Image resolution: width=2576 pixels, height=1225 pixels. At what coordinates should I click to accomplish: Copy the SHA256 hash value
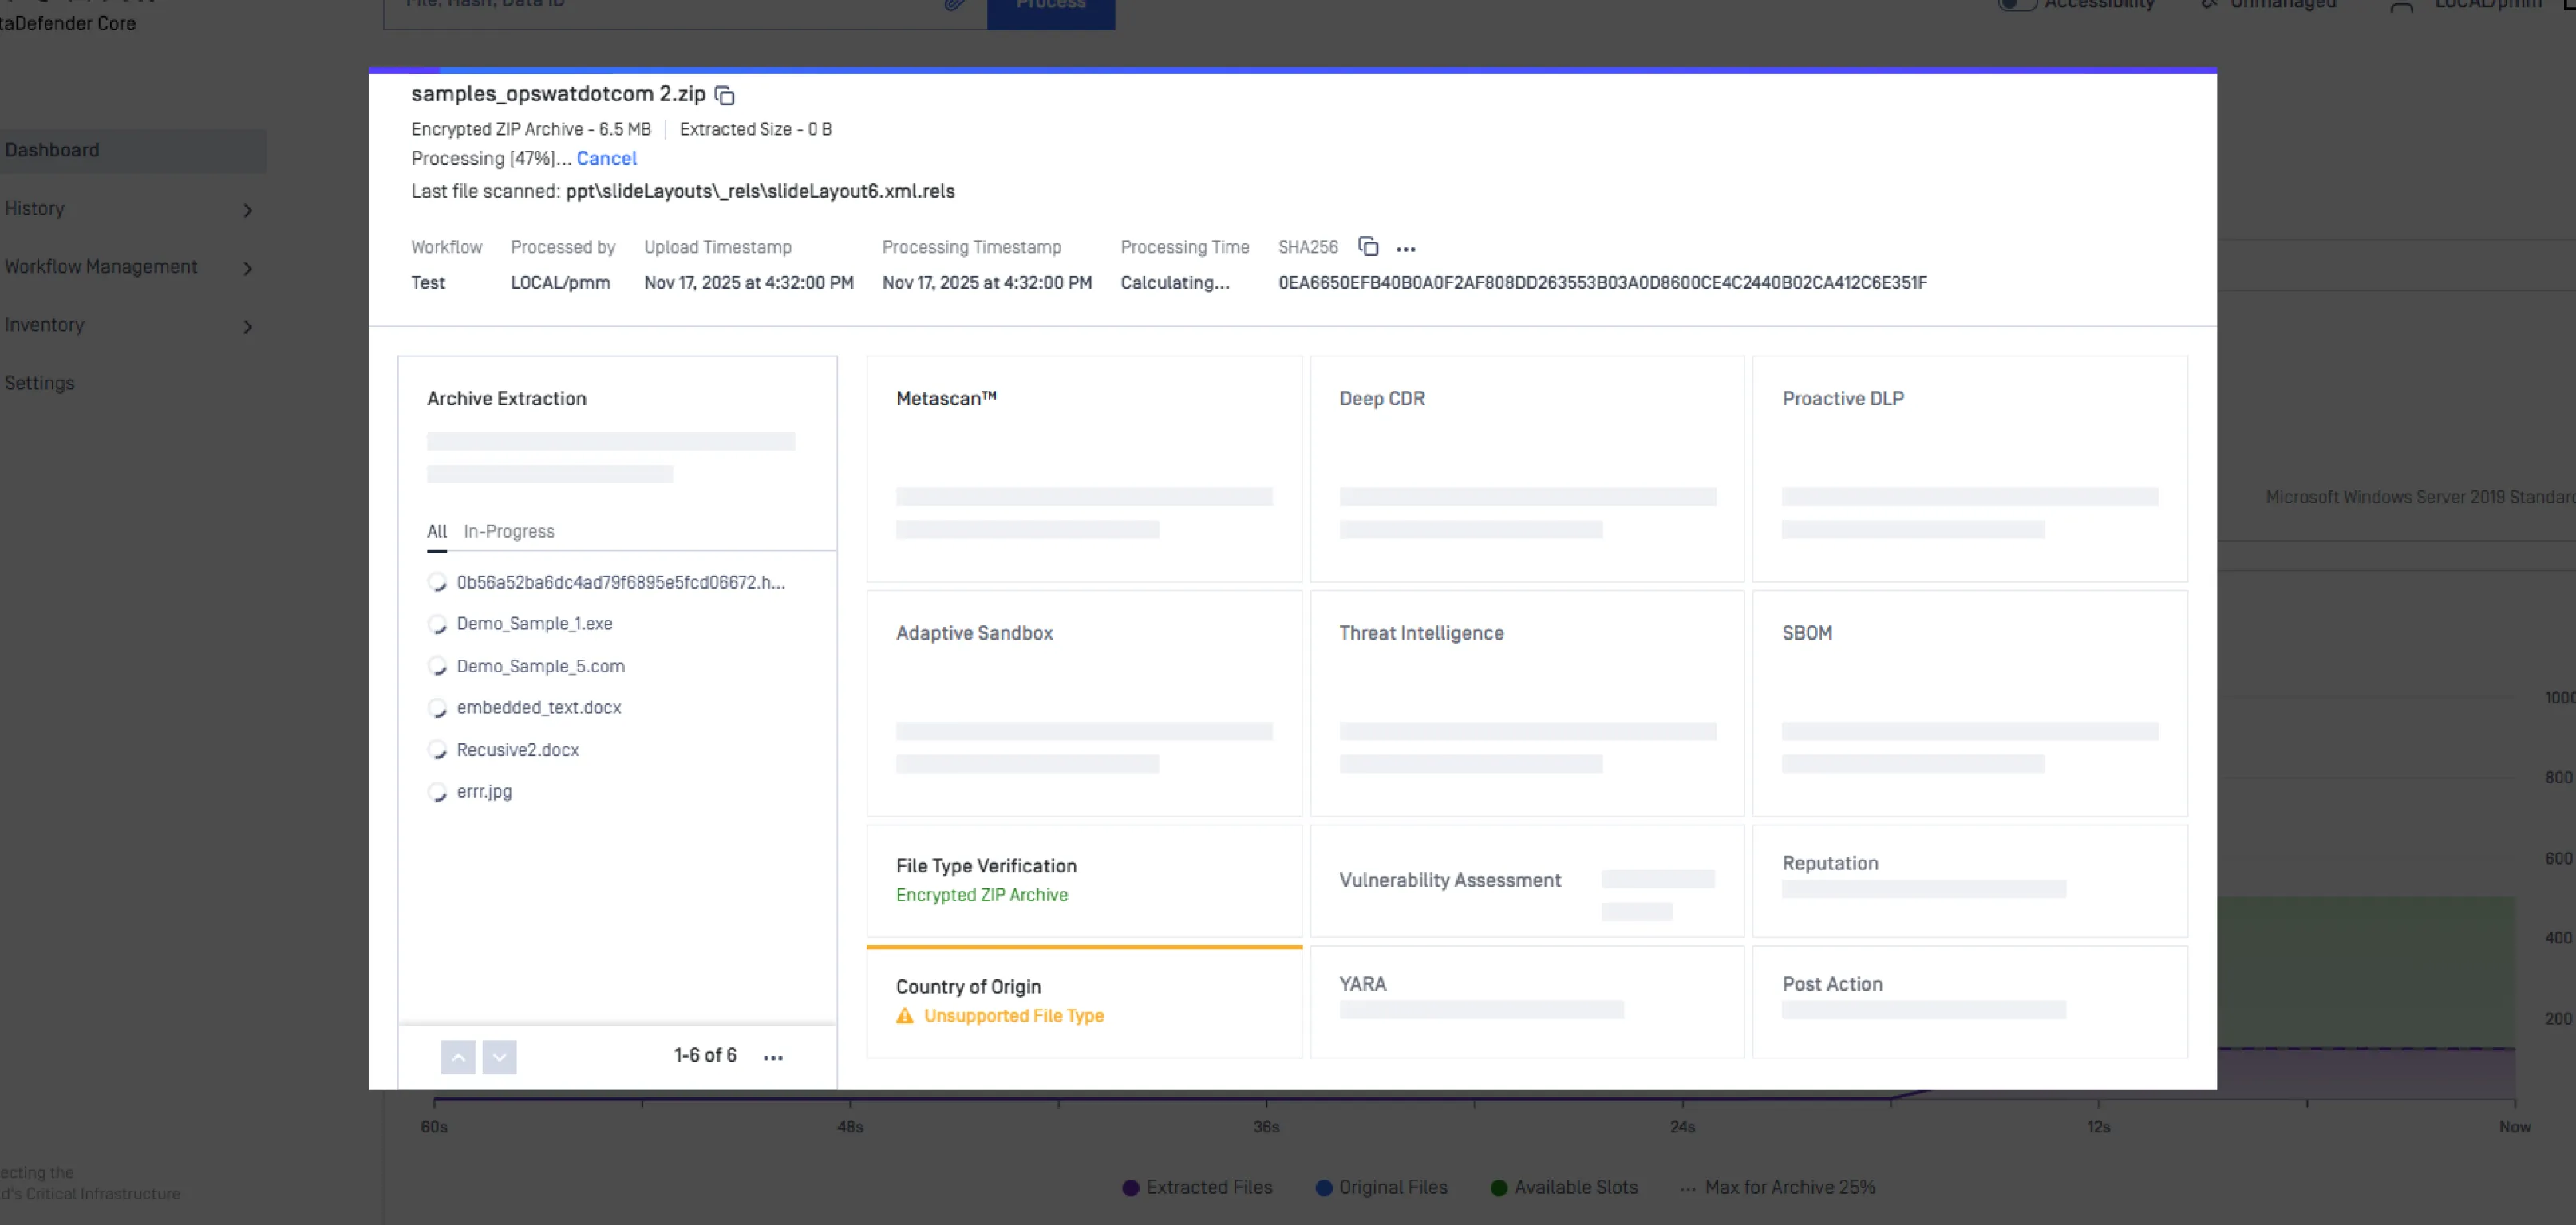tap(1368, 246)
